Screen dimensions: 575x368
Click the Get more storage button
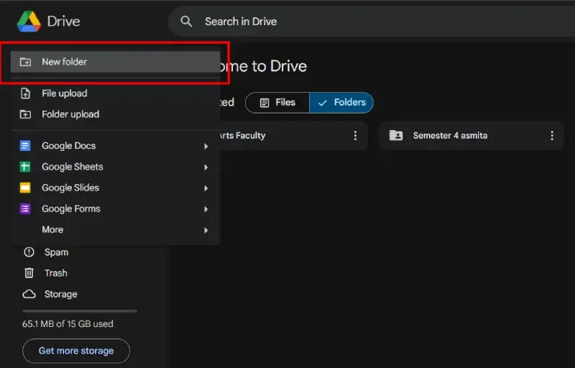[x=76, y=351]
